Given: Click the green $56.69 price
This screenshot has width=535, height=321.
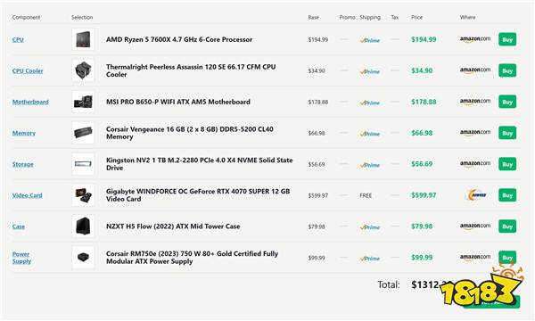Looking at the screenshot, I should [422, 164].
